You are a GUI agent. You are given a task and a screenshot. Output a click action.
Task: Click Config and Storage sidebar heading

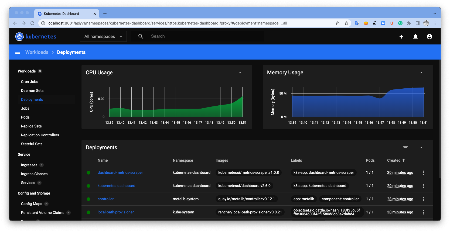[34, 193]
